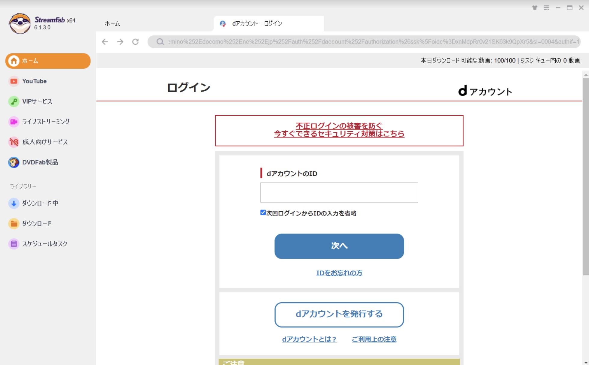Click the orange folder downloads icon
Screen dimensions: 589x365
14,224
